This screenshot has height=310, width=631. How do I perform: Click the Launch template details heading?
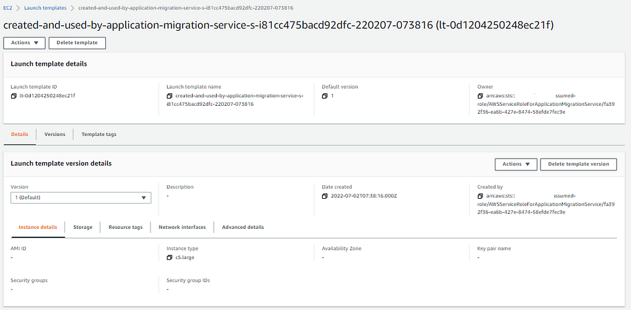tap(49, 64)
